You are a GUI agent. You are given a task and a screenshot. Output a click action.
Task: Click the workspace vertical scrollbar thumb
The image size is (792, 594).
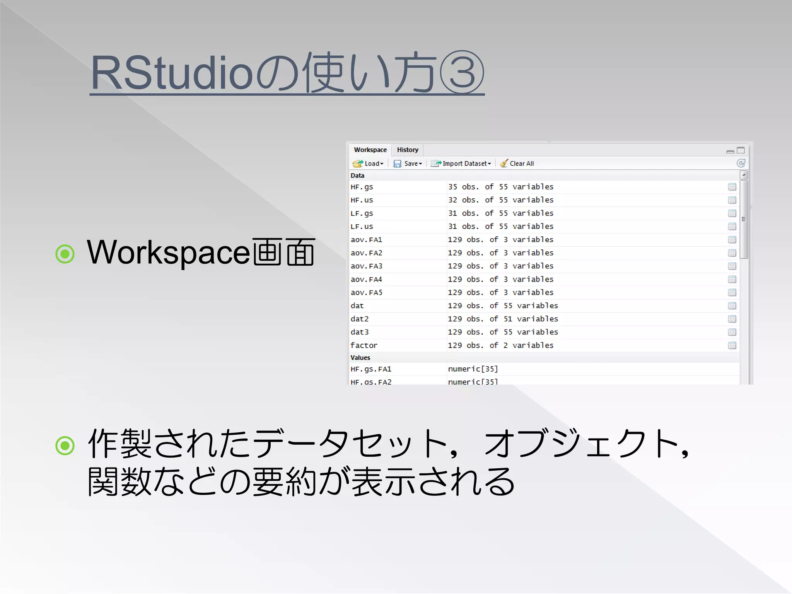click(744, 219)
